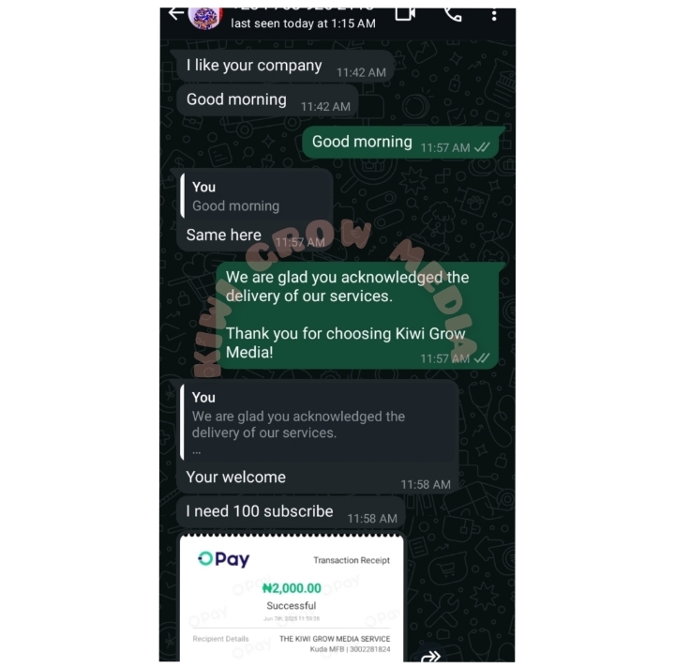The image size is (675, 668).
Task: Tap the 'last seen today' contact header
Action: click(303, 23)
